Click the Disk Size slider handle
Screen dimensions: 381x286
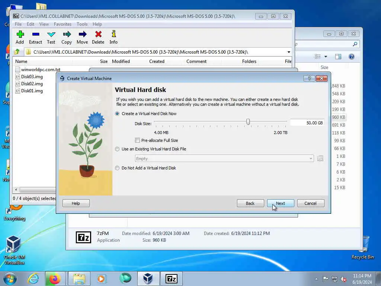(x=248, y=122)
